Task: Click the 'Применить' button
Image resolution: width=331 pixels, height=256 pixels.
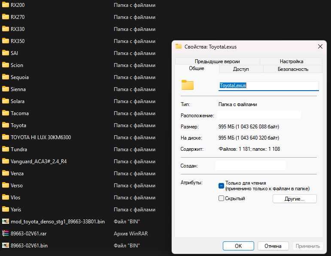Action: 307,246
